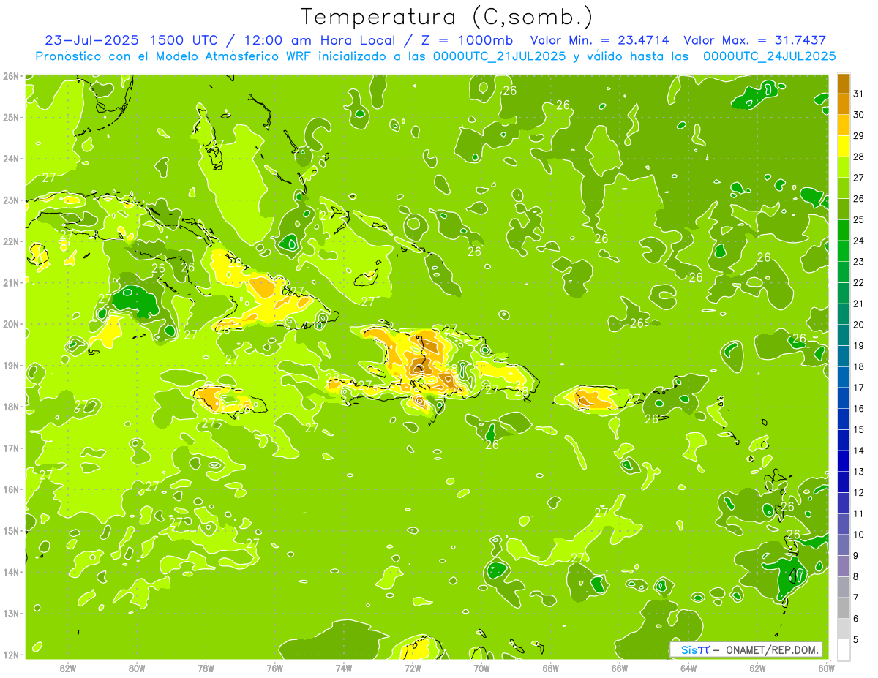Click the 19N latitude label
Screen dimensions: 878x678
(11, 366)
